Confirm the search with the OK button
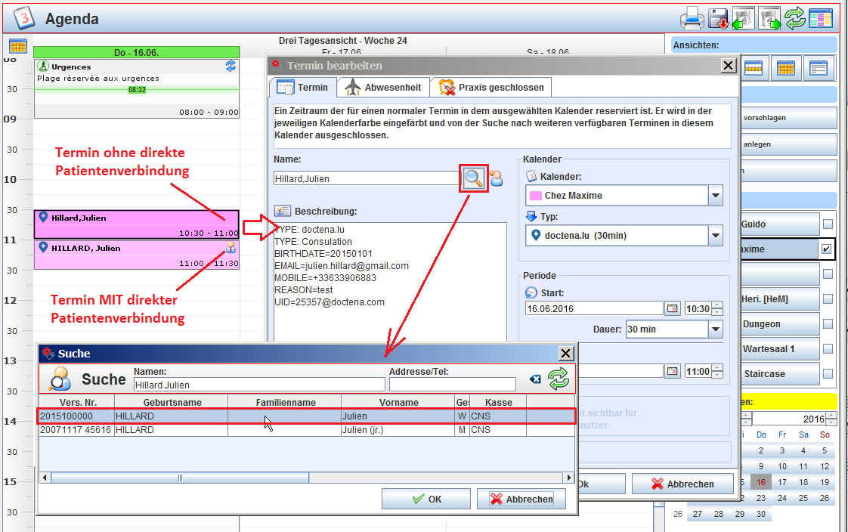Image resolution: width=848 pixels, height=532 pixels. click(x=427, y=499)
